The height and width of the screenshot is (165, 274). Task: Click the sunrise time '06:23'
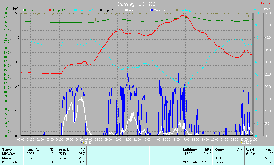click(88, 143)
